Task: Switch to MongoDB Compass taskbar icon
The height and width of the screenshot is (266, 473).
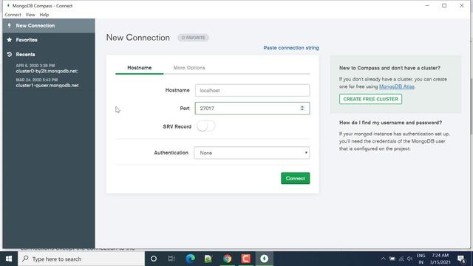Action: tap(265, 259)
